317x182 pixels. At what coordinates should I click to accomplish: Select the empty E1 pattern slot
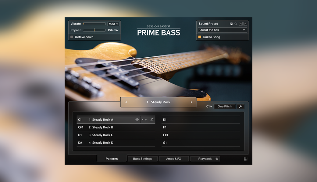click(x=201, y=120)
